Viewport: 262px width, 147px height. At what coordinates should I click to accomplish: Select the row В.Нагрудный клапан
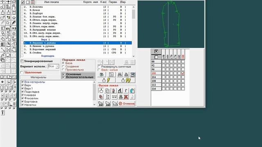pos(78,30)
